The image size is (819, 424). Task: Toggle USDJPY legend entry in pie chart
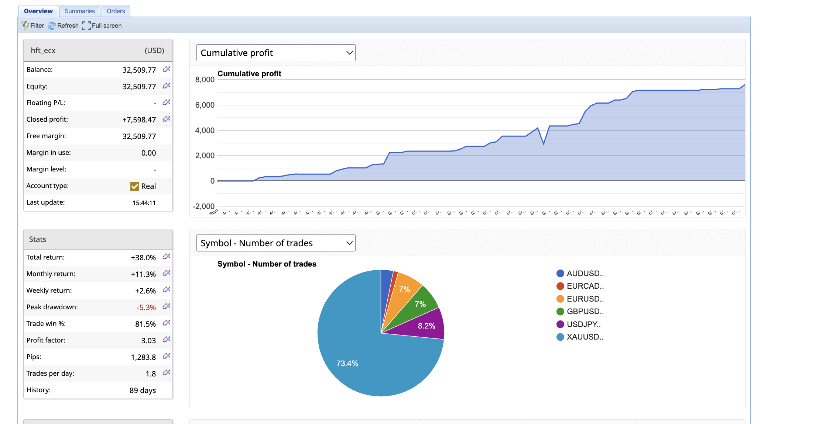coord(583,324)
